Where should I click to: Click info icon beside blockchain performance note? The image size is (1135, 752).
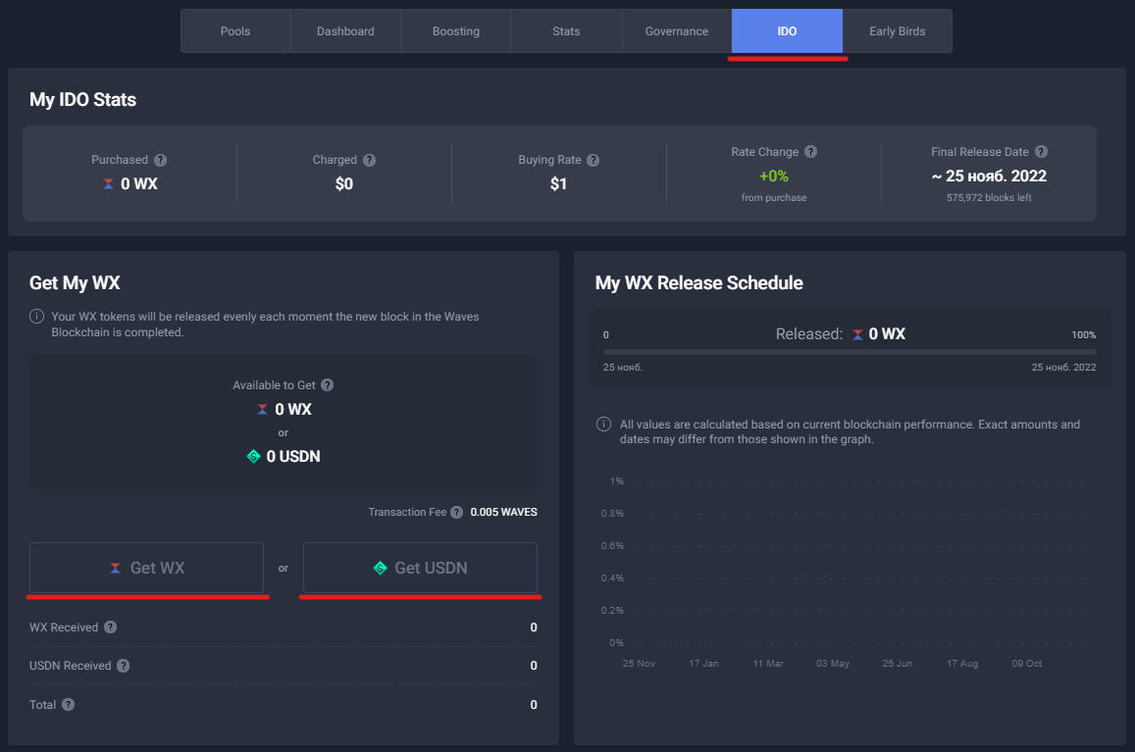tap(603, 425)
